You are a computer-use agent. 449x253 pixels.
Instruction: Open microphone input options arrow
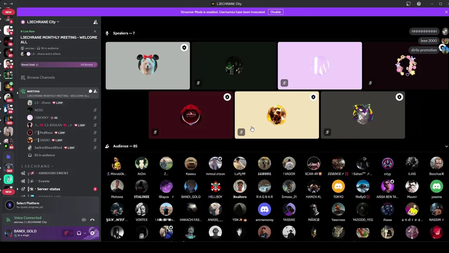pos(72,233)
